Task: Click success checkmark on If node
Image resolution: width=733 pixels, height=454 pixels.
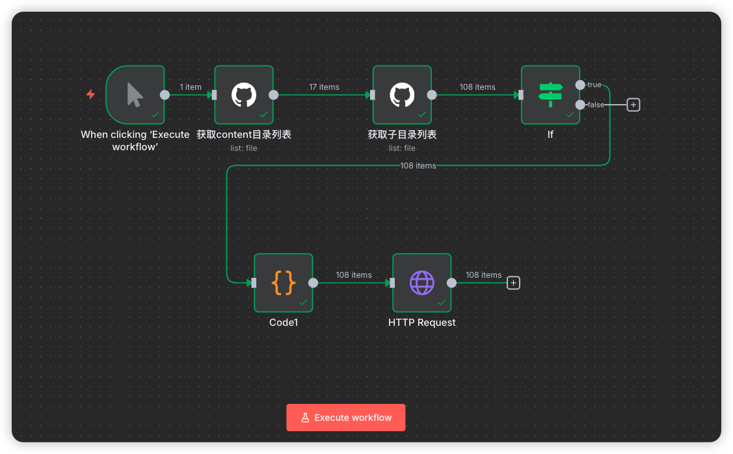Action: point(570,114)
